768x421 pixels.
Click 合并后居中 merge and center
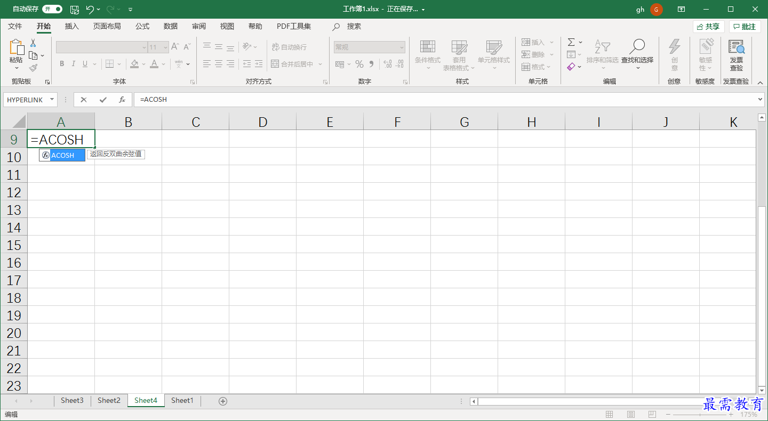[x=292, y=64]
